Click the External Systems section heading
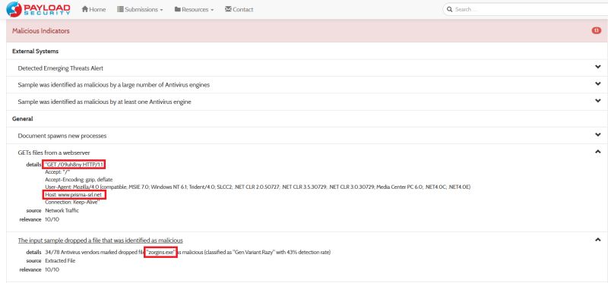The image size is (608, 283). [35, 51]
